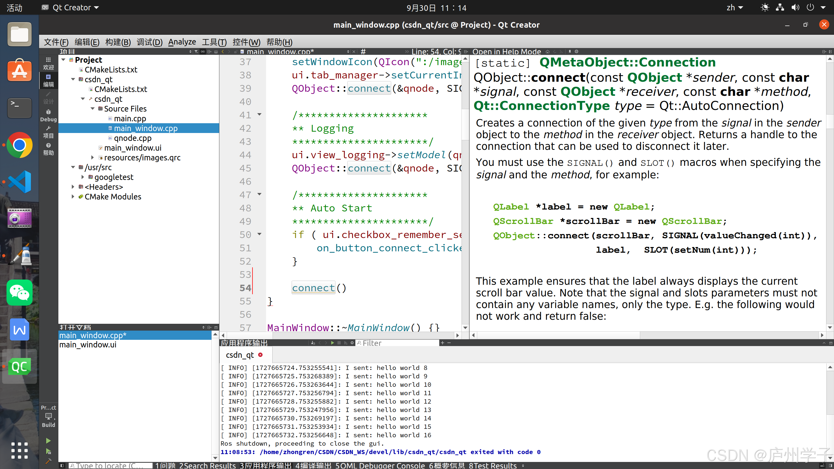Toggle synchronize with editor link icon
Screen dimensions: 834x469
[x=203, y=52]
